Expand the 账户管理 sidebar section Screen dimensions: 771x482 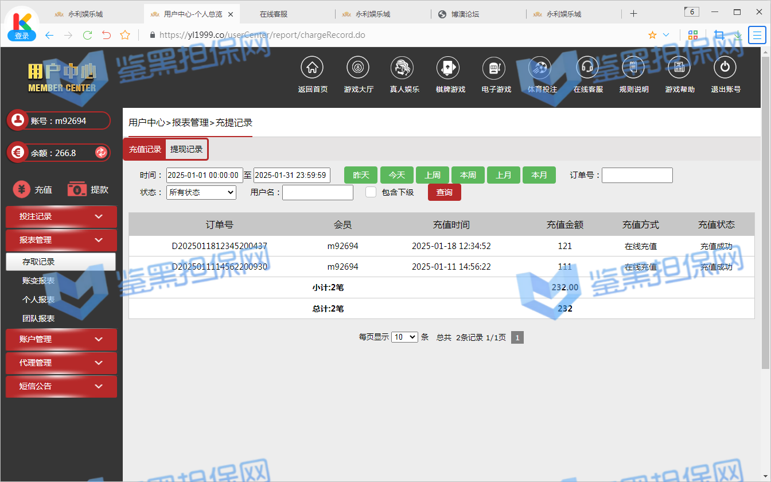(61, 339)
